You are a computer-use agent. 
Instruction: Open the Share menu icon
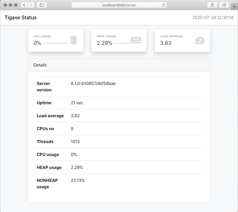tap(212, 5)
